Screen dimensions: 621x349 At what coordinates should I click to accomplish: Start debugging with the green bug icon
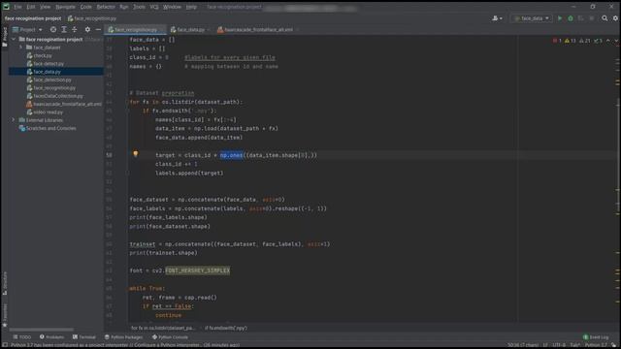tap(571, 18)
